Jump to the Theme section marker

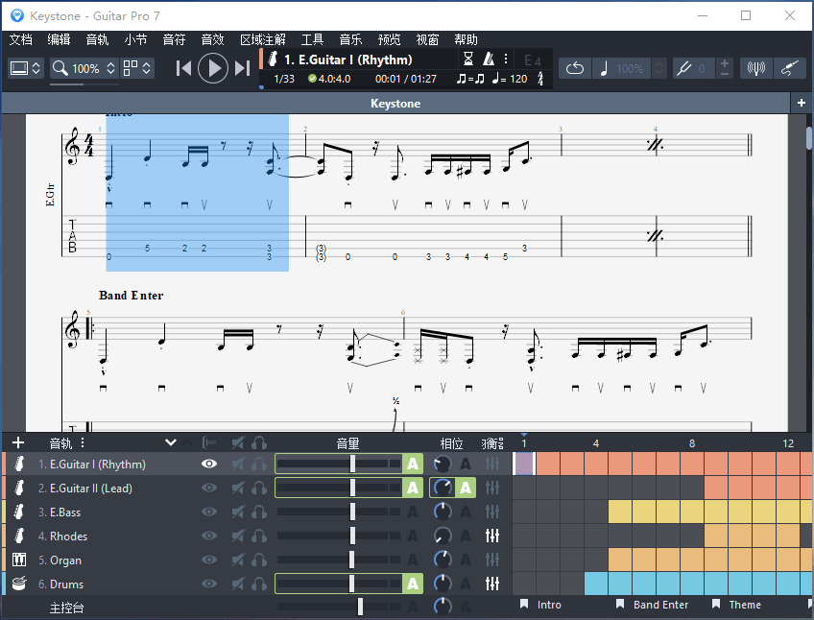click(x=736, y=604)
